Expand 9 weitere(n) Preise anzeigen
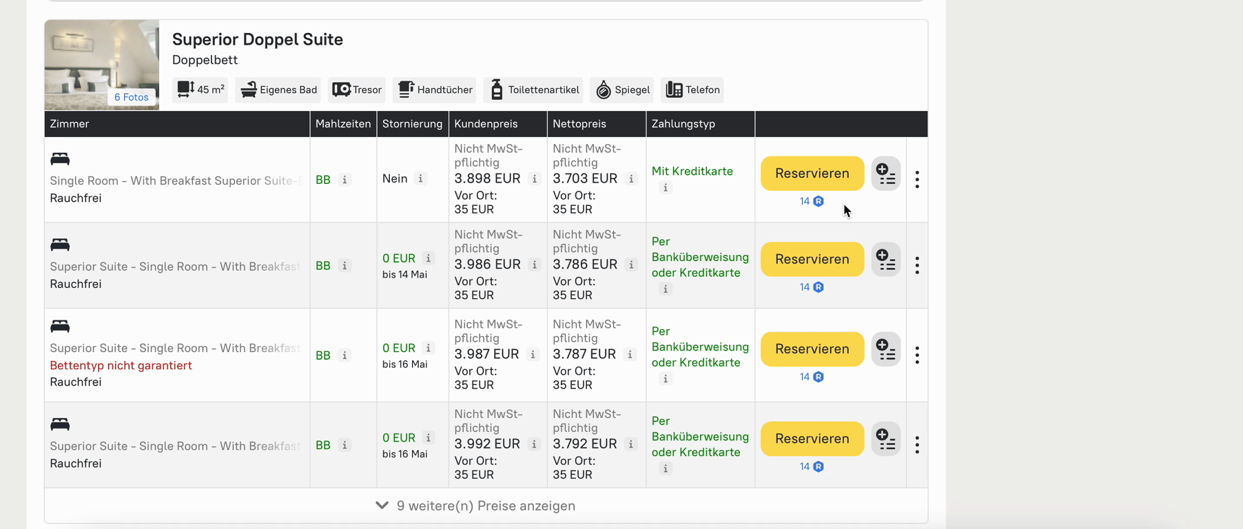The image size is (1243, 529). click(475, 506)
